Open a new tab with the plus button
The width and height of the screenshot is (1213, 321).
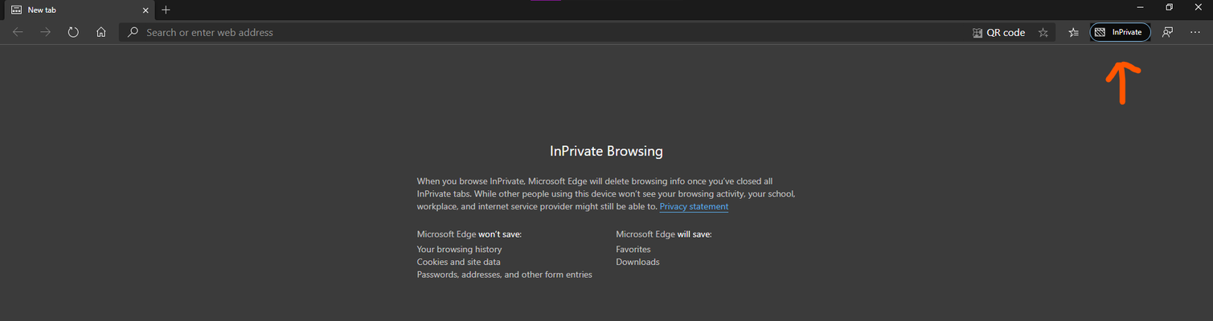click(166, 10)
